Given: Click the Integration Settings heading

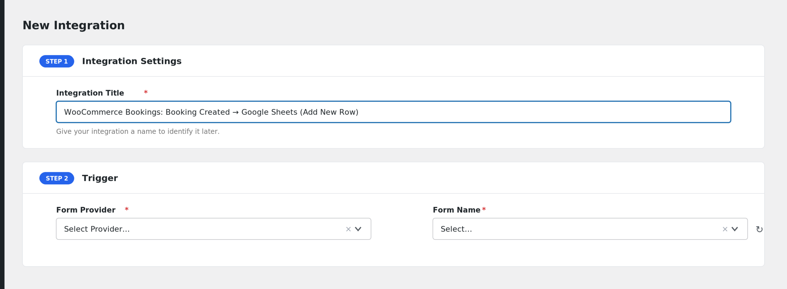Looking at the screenshot, I should pyautogui.click(x=132, y=61).
